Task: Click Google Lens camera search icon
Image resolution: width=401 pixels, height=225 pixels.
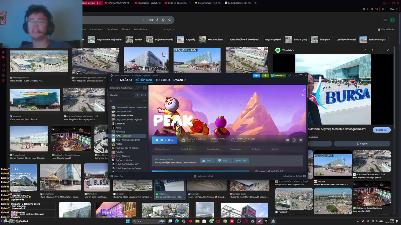Action: point(164,20)
